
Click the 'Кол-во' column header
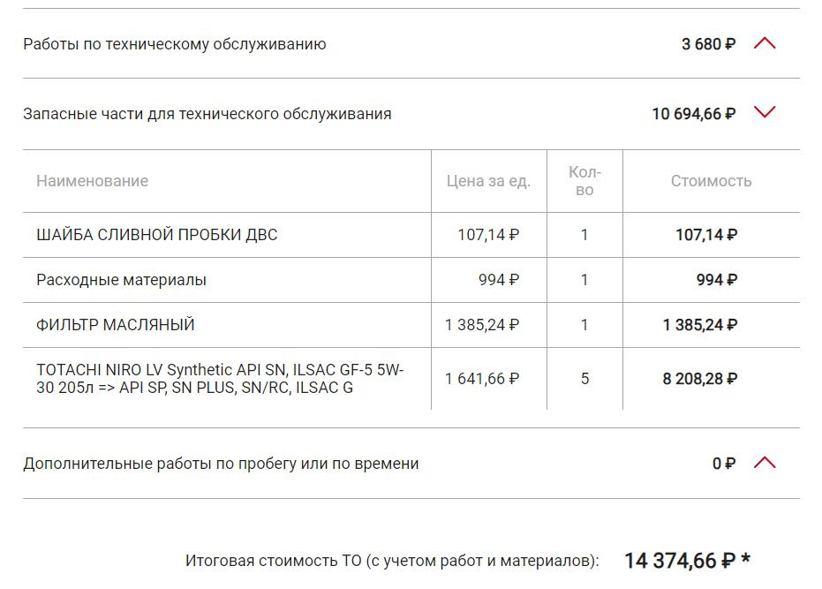coord(584,181)
